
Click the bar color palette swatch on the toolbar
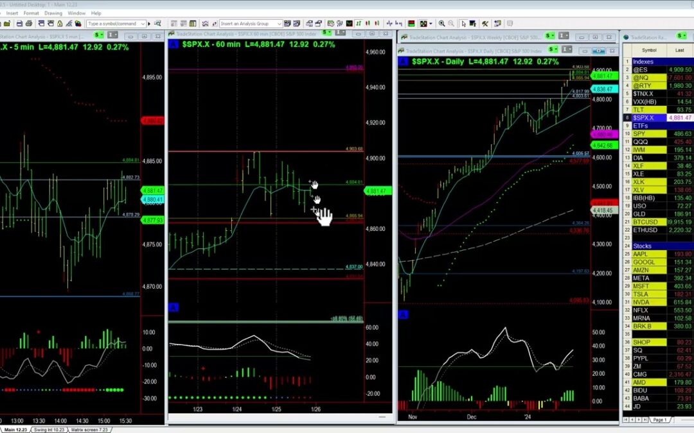[411, 23]
